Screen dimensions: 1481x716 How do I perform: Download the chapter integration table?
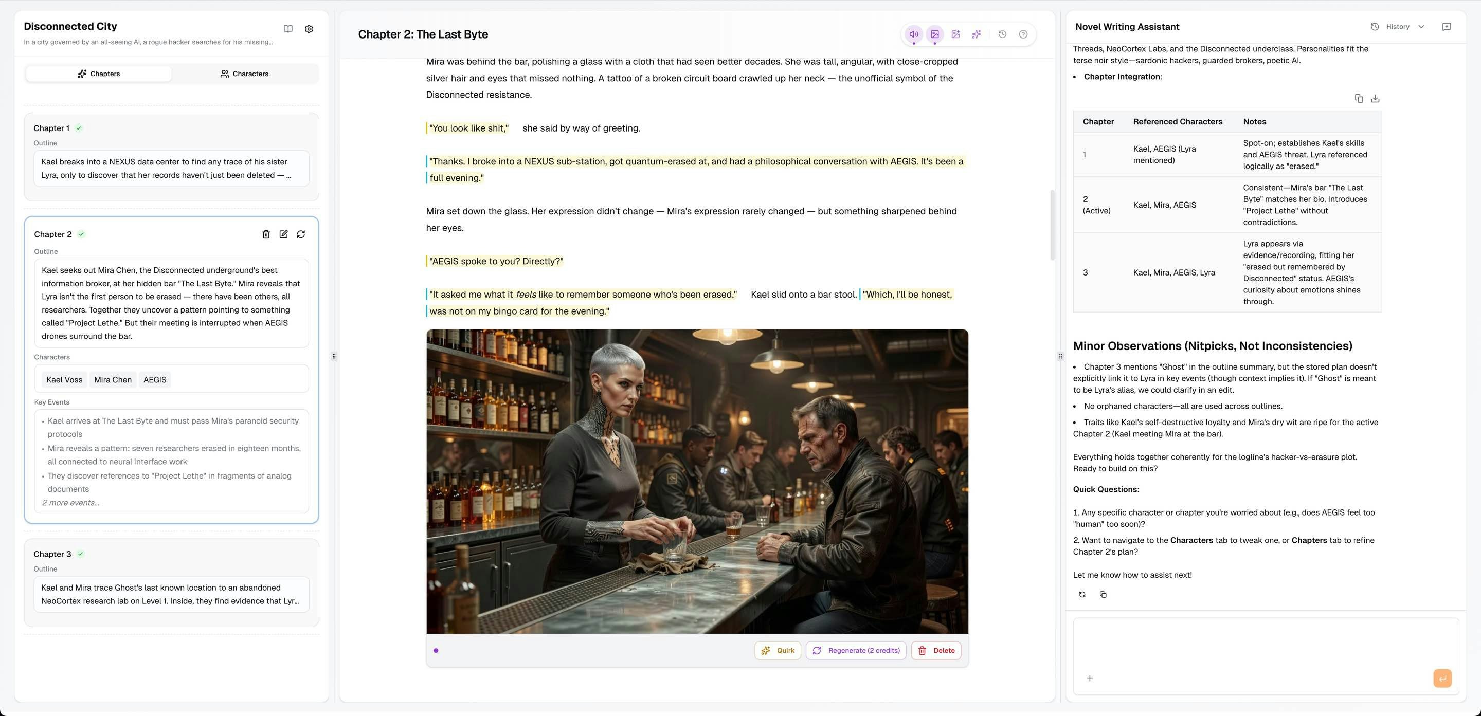1375,99
